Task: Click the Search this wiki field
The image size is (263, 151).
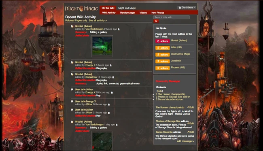Action: (172, 17)
